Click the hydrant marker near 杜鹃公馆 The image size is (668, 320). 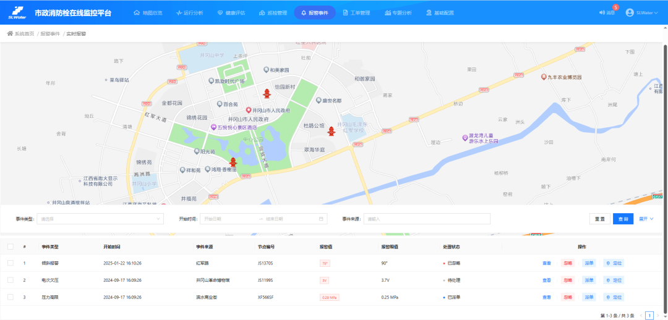(x=332, y=132)
